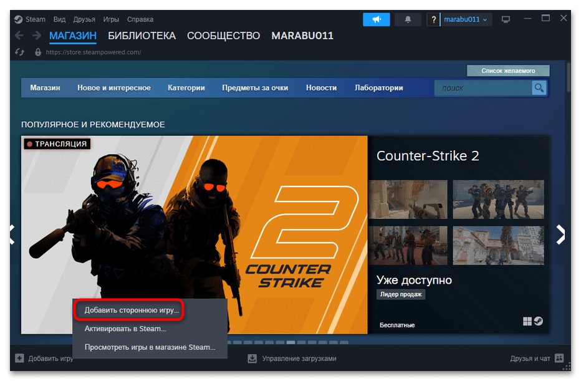Check notifications with the bell icon
Image resolution: width=581 pixels, height=381 pixels.
407,19
